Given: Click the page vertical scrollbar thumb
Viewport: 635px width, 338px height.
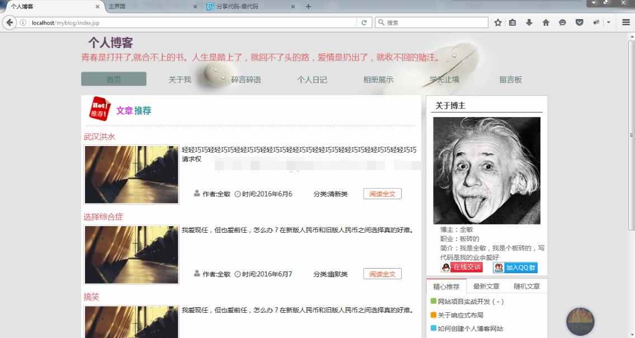Looking at the screenshot, I should [631, 136].
